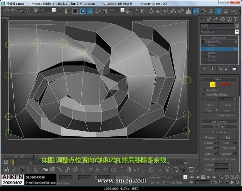Screen dimensions: 242x191
Task: Click the Remove edges button
Action: [210, 137]
